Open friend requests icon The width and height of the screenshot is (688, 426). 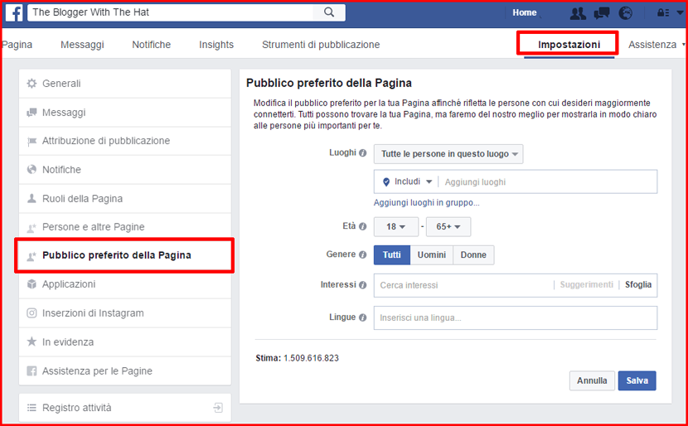578,13
